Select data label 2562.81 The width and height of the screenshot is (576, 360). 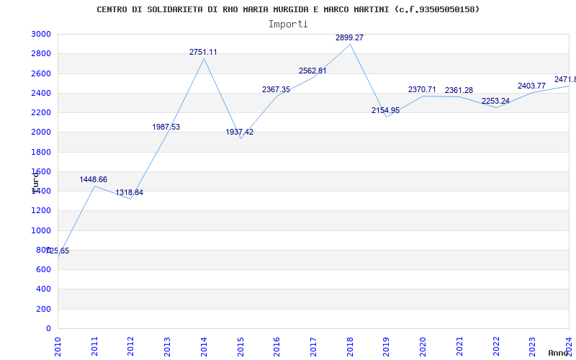click(312, 71)
